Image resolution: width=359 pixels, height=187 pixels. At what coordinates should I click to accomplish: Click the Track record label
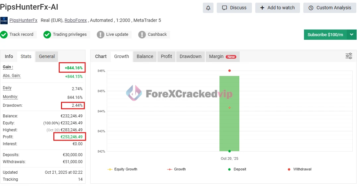coord(21,34)
